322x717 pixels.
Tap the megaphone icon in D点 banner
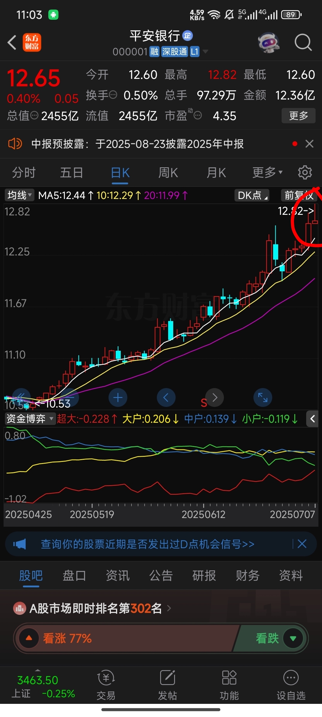coord(20,544)
